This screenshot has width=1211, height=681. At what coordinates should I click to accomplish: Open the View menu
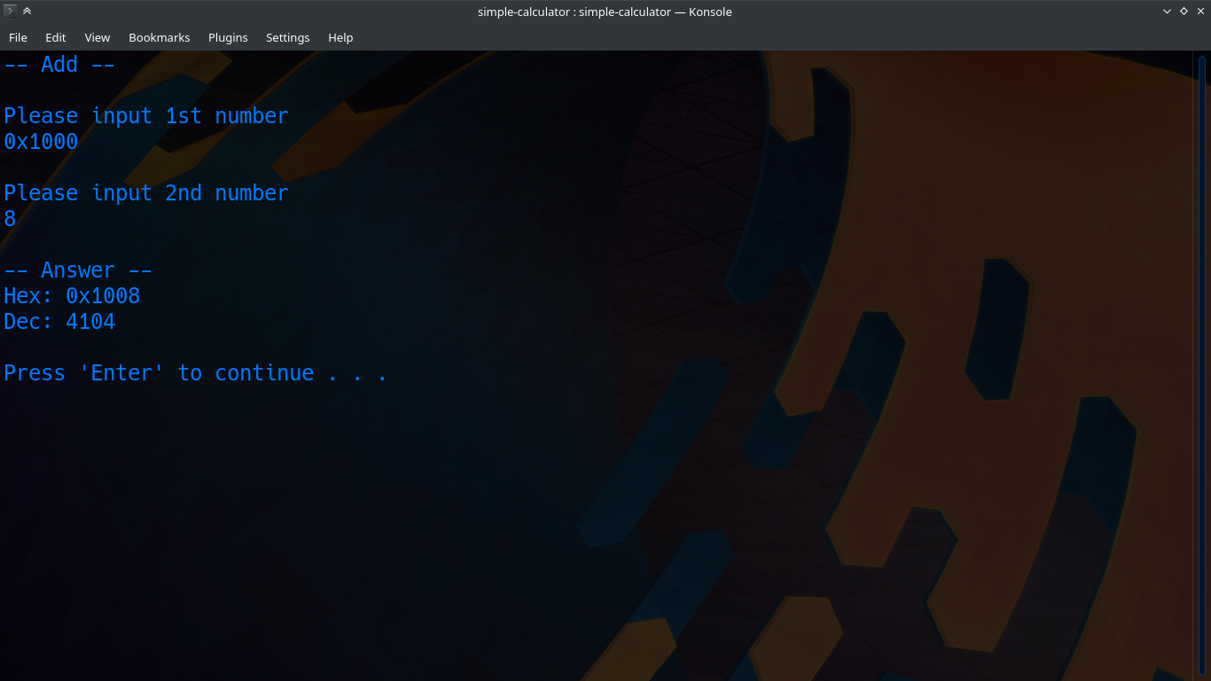pos(98,37)
